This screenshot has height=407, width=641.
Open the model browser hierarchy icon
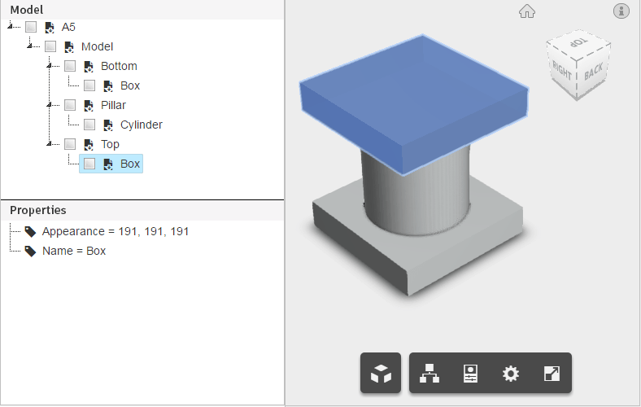pos(430,373)
